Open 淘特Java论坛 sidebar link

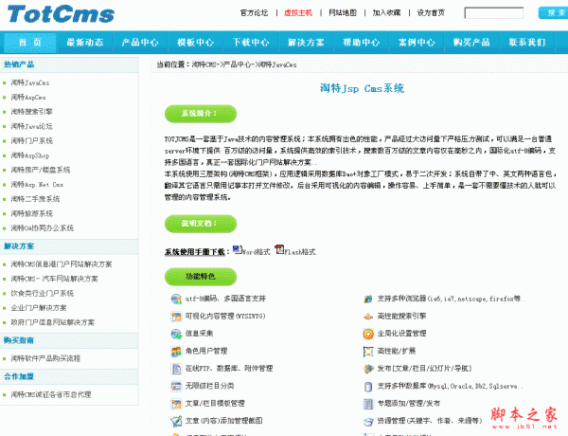point(31,126)
